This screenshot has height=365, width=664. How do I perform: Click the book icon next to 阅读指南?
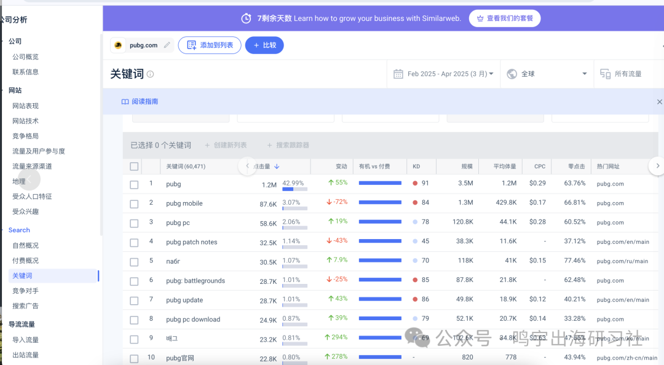[125, 101]
